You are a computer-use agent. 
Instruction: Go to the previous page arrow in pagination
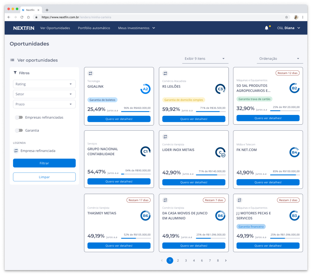pos(162,261)
